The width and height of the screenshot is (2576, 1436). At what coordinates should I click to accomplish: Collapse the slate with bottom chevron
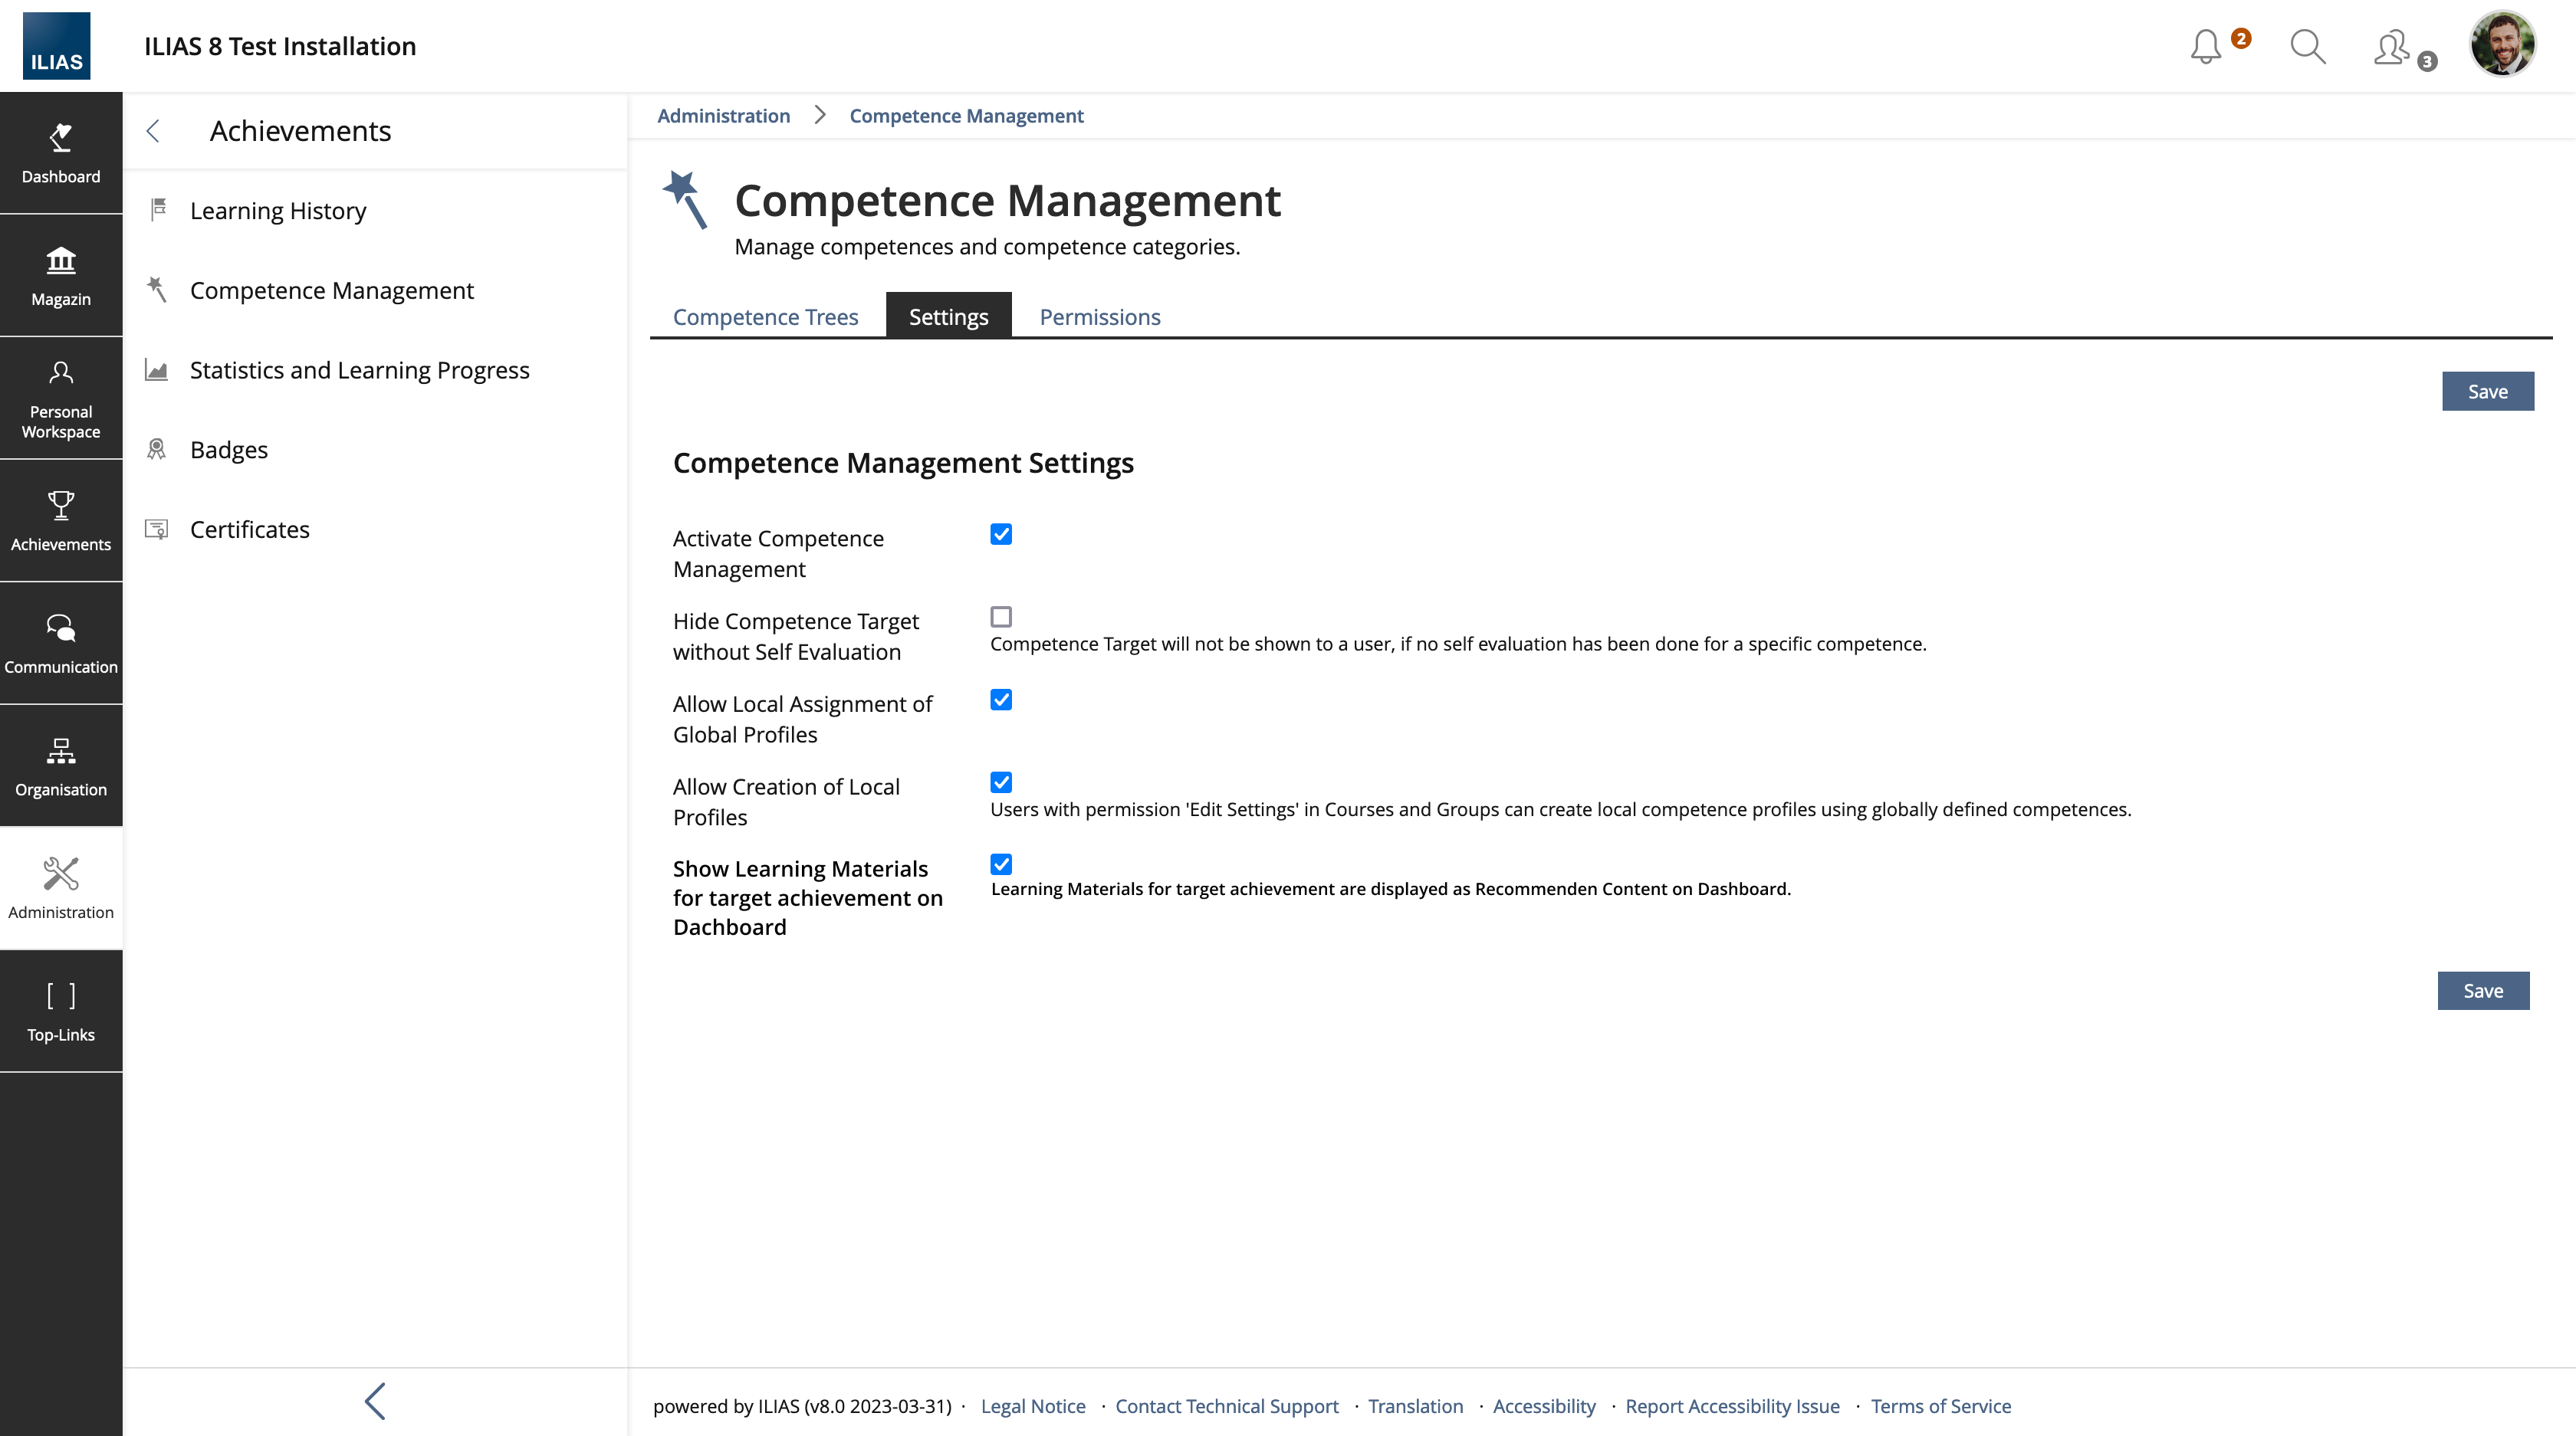click(x=375, y=1401)
